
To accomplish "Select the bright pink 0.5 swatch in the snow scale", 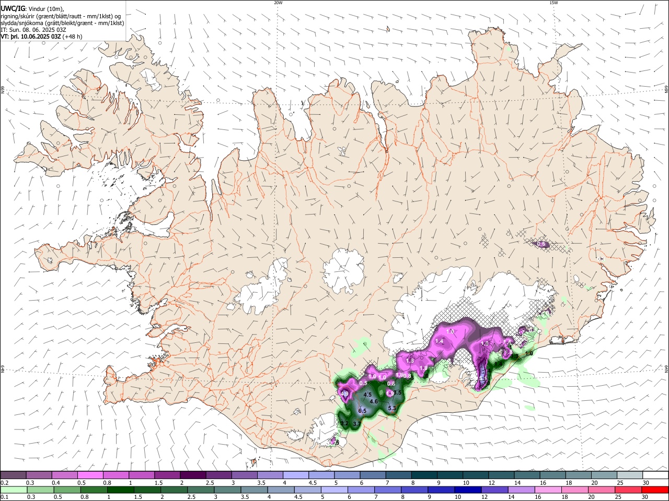I will pyautogui.click(x=90, y=475).
